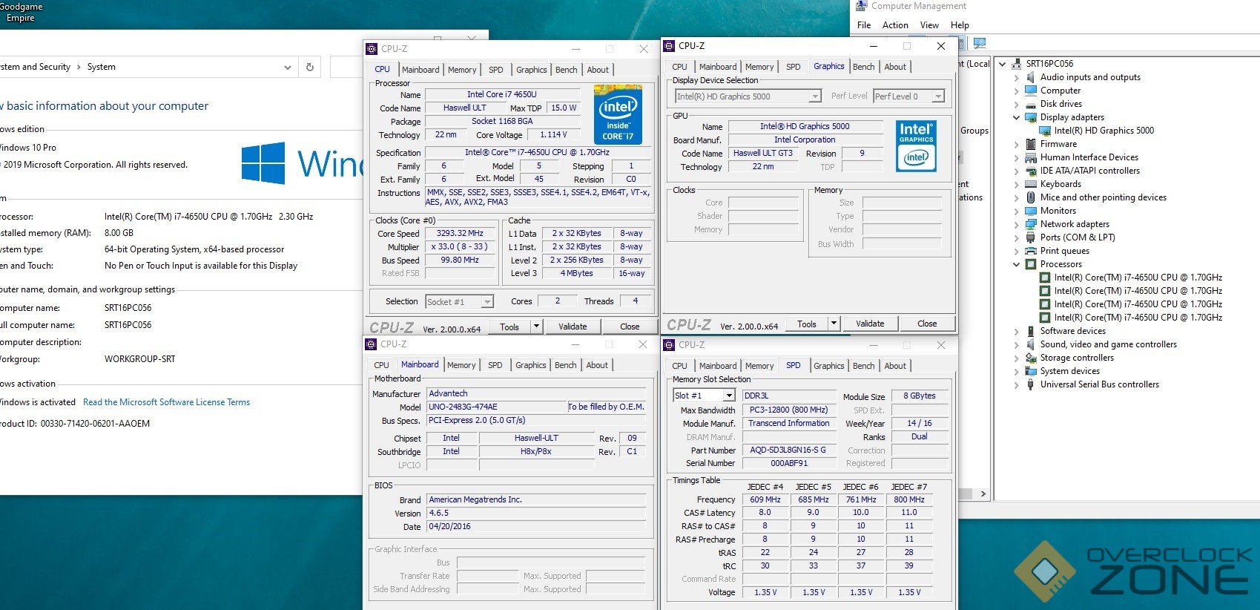This screenshot has height=610, width=1260.
Task: Click the Network adapters device icon
Action: [1030, 224]
